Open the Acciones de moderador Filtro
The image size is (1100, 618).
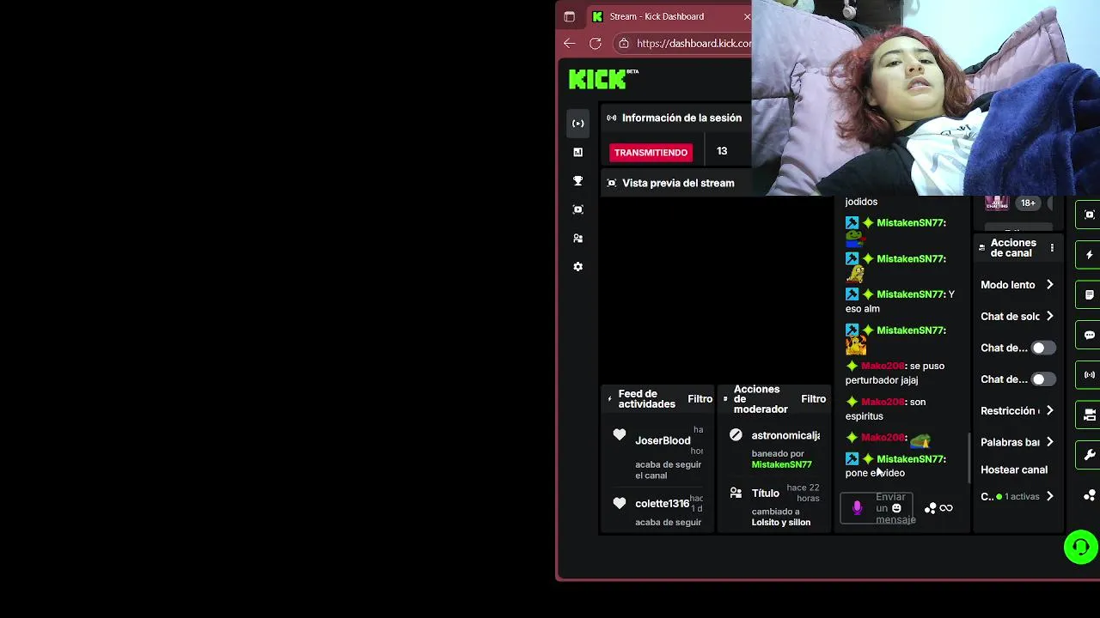coord(813,399)
